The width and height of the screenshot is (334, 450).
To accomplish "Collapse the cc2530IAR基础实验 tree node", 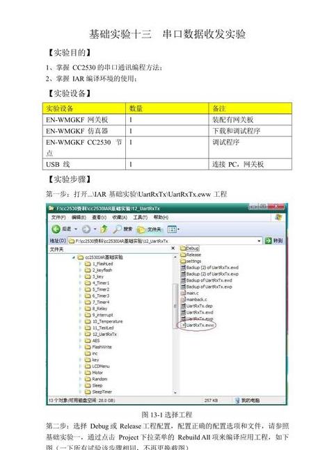I will 74,257.
